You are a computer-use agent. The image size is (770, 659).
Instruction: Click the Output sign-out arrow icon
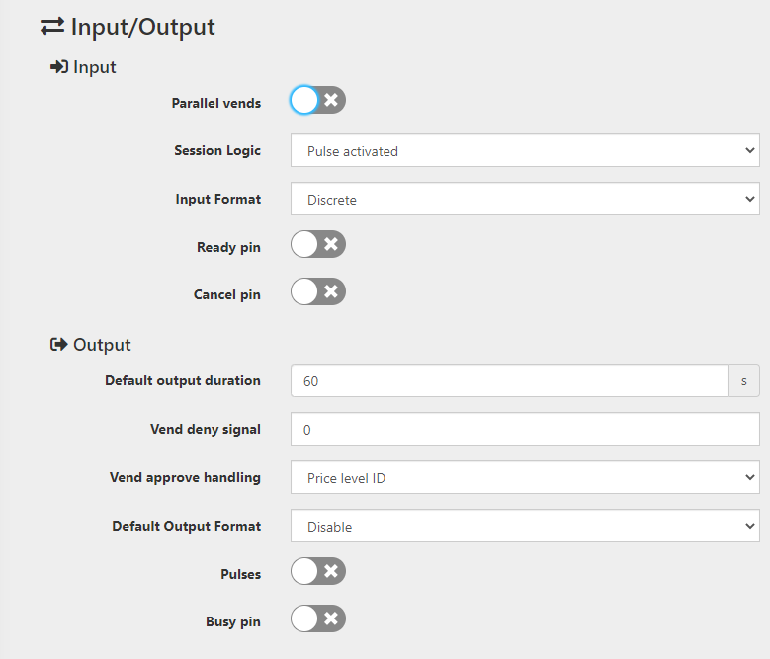tap(59, 345)
